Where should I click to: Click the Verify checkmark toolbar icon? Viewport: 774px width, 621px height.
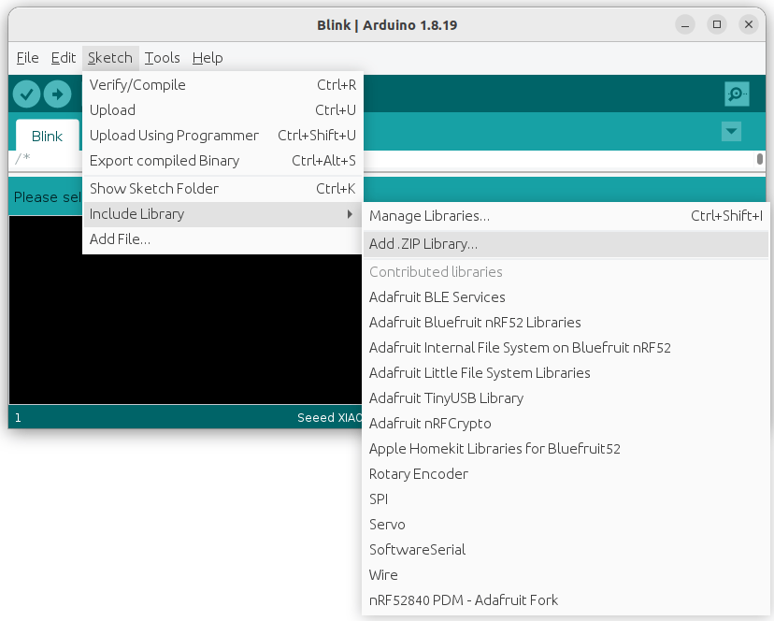coord(26,94)
